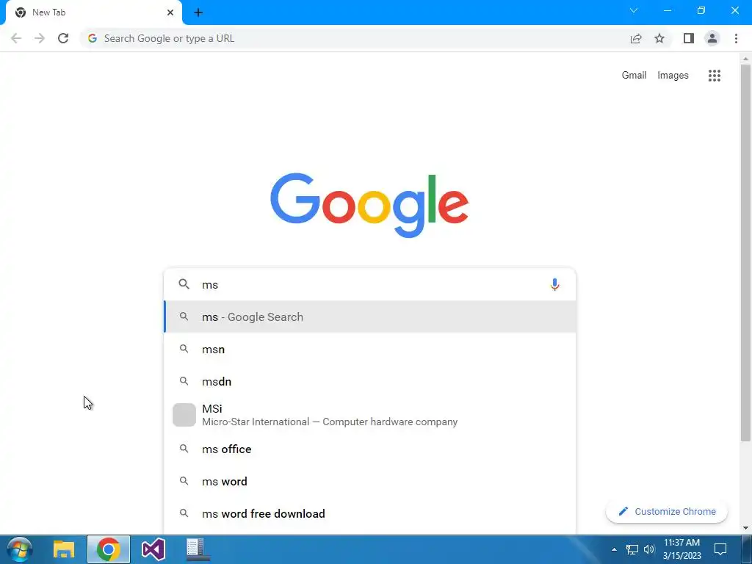Viewport: 752px width, 564px height.
Task: Click the volume speaker tray icon
Action: 649,549
